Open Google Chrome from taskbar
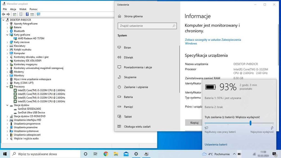This screenshot has height=158, width=281. (106, 154)
